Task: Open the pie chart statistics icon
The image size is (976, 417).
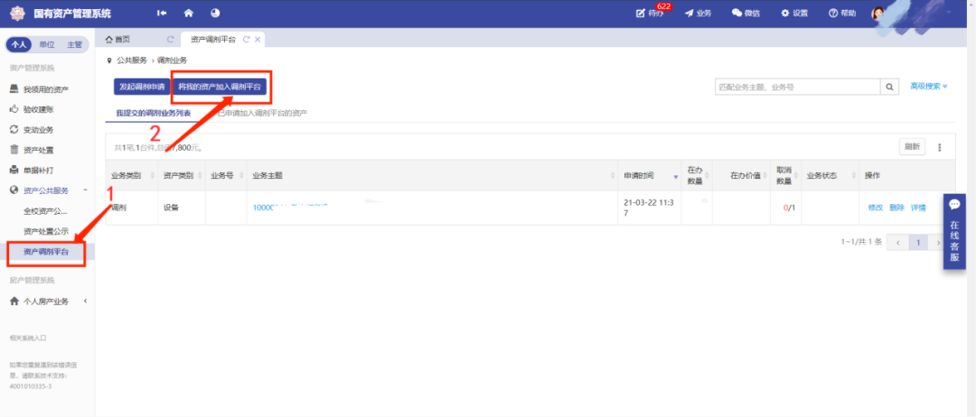Action: tap(215, 13)
